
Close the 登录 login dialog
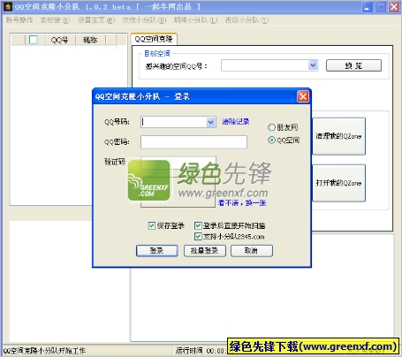[x=303, y=96]
